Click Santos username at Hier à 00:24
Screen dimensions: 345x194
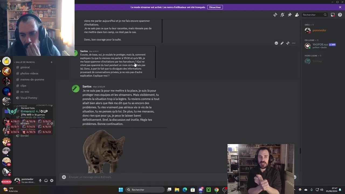87,86
